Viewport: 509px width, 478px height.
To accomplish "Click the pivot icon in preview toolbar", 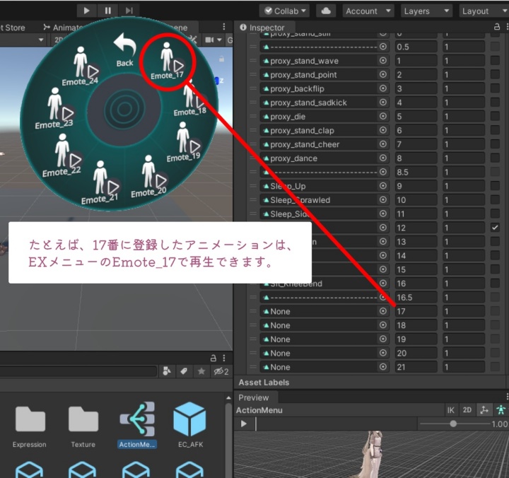I will coord(484,410).
